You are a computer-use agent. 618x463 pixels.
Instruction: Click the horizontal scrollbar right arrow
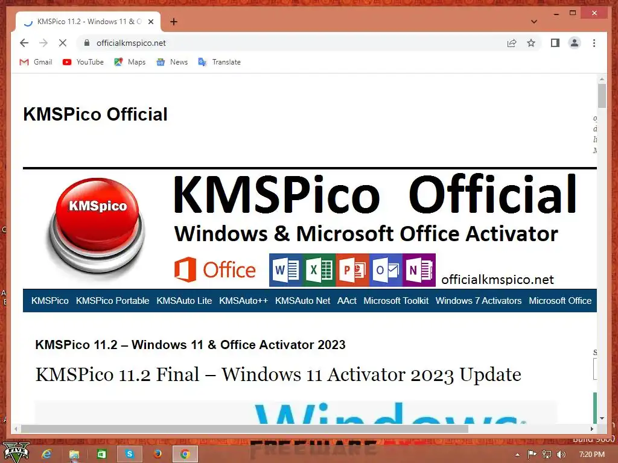tap(592, 429)
